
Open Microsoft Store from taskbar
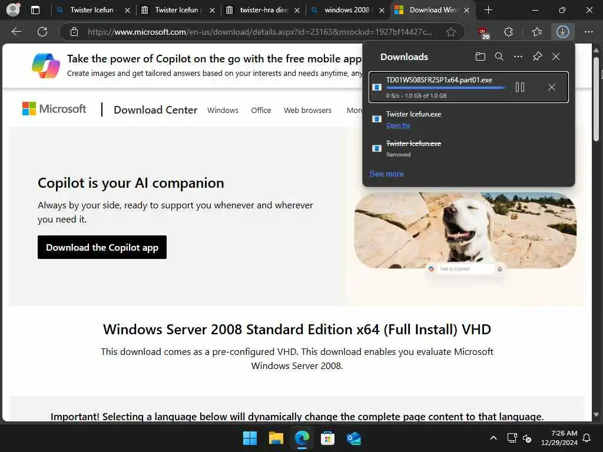[x=327, y=438]
